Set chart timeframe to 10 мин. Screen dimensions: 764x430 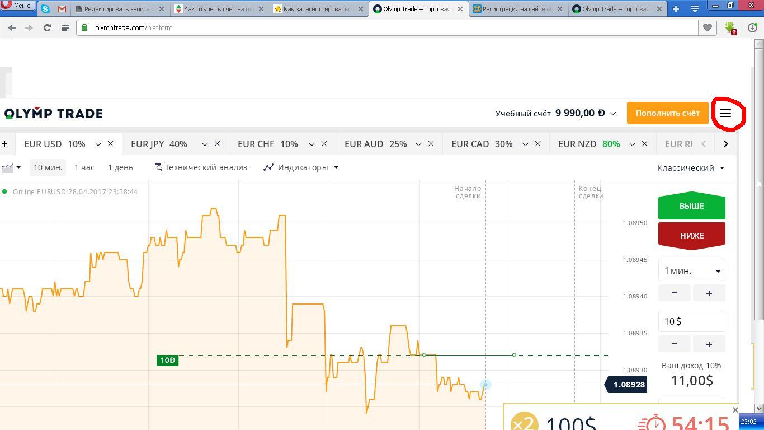(48, 167)
